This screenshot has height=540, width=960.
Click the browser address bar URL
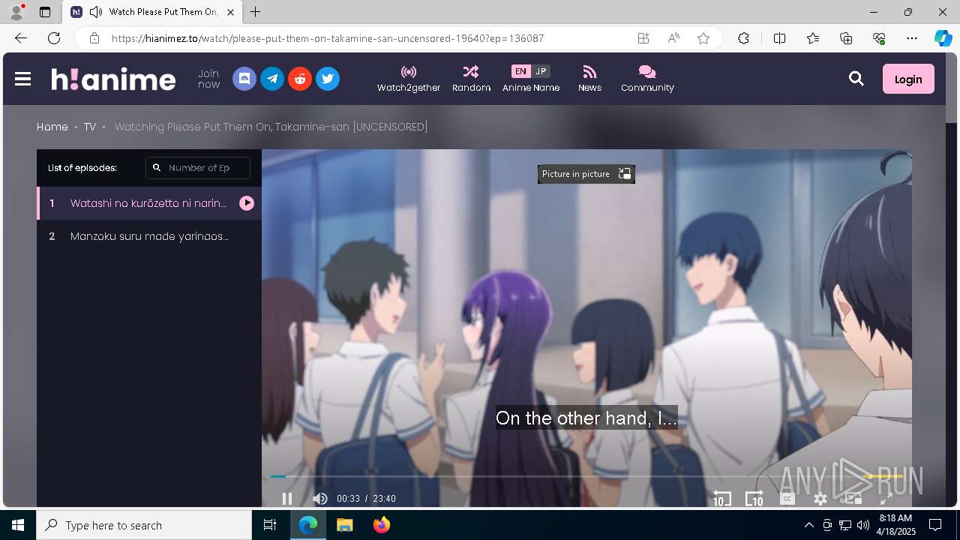pos(328,38)
